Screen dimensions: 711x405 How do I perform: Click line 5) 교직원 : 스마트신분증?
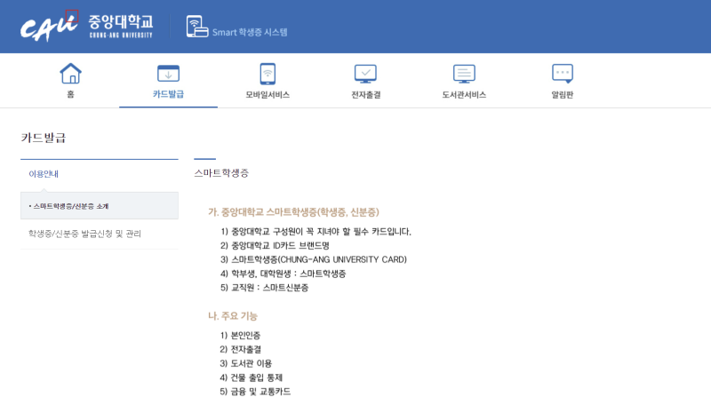[264, 288]
